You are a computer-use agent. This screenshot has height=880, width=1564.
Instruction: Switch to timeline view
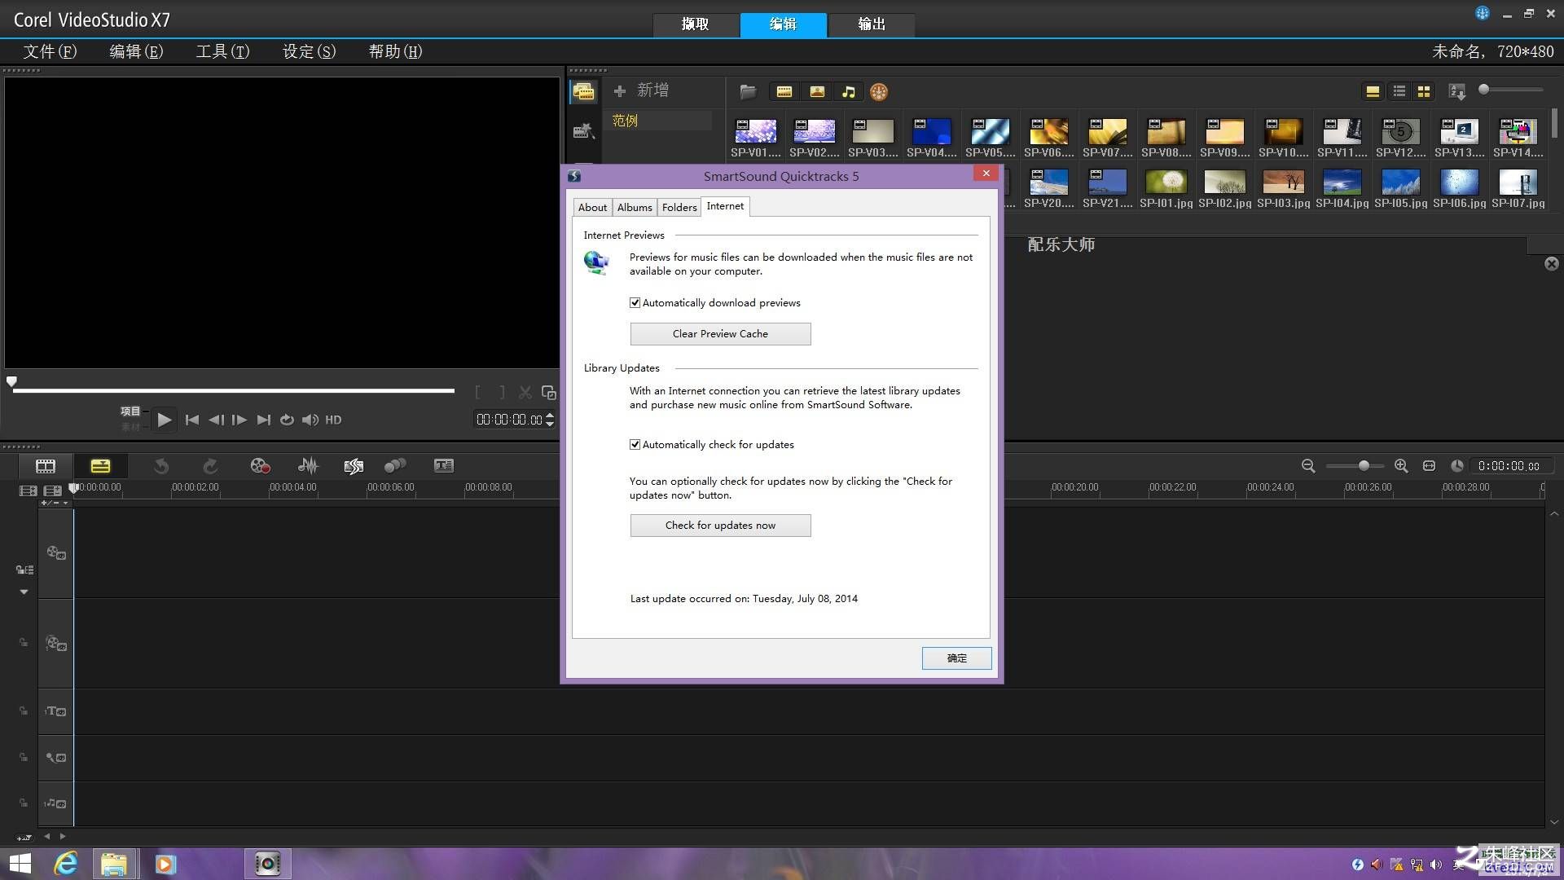pos(100,466)
